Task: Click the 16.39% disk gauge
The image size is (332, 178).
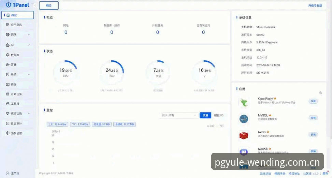Action: click(204, 72)
